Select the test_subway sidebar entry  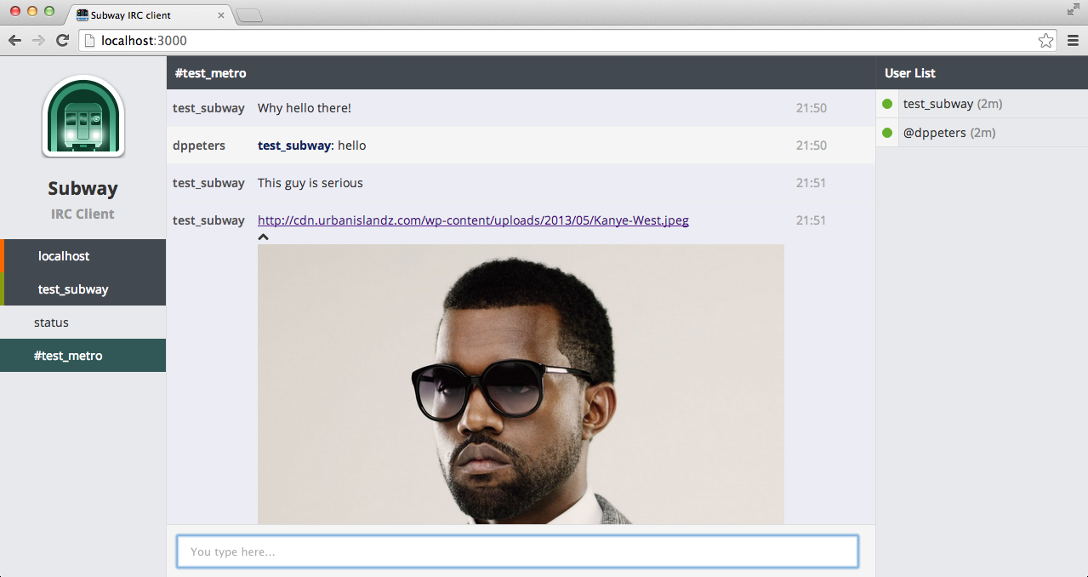click(x=83, y=289)
